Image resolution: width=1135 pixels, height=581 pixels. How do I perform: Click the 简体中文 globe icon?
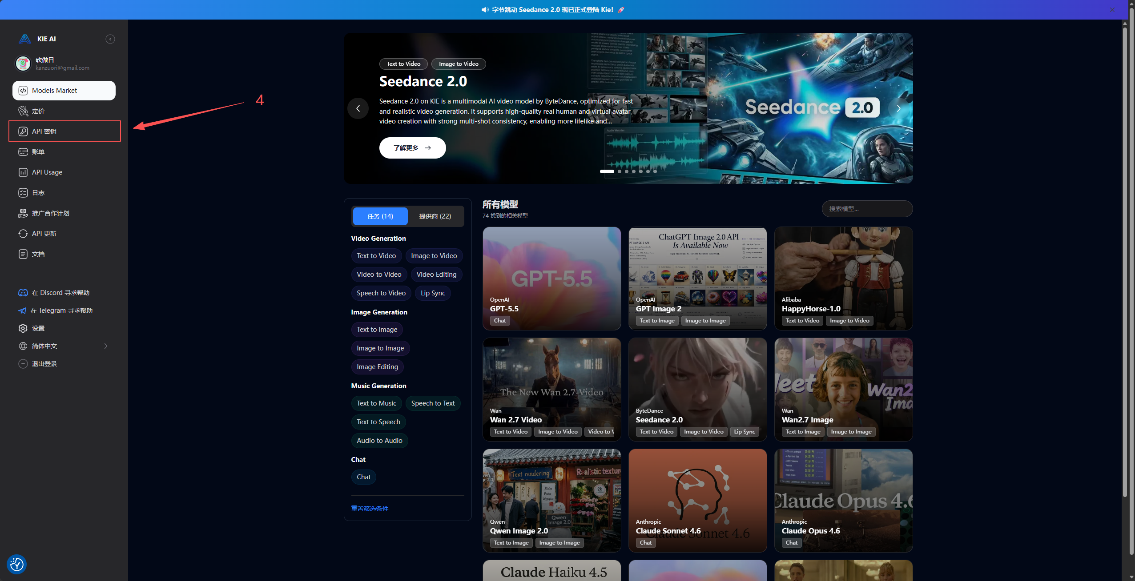23,346
